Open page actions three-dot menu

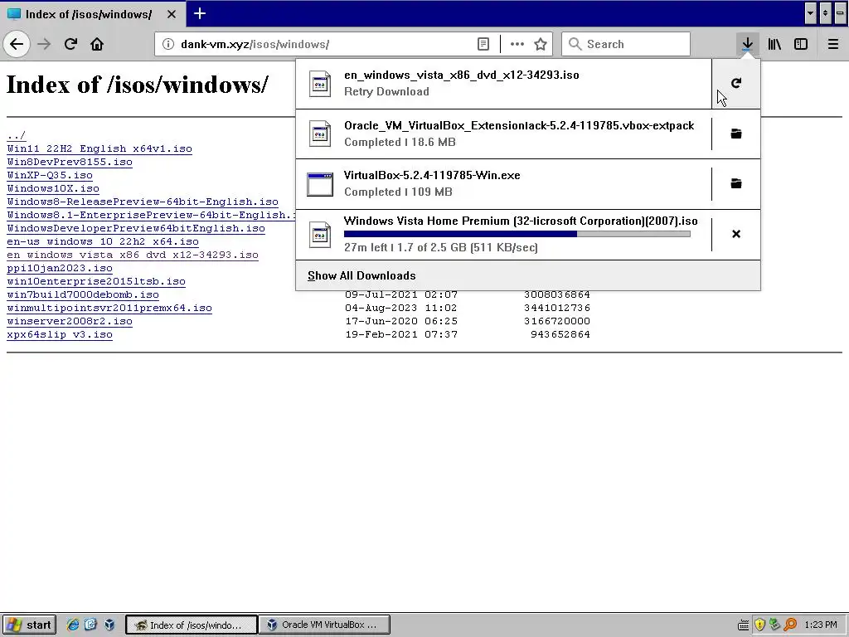517,45
